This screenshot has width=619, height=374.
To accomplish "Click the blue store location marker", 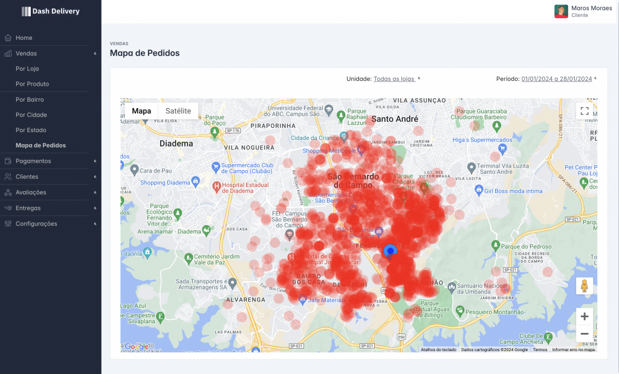I will (391, 250).
